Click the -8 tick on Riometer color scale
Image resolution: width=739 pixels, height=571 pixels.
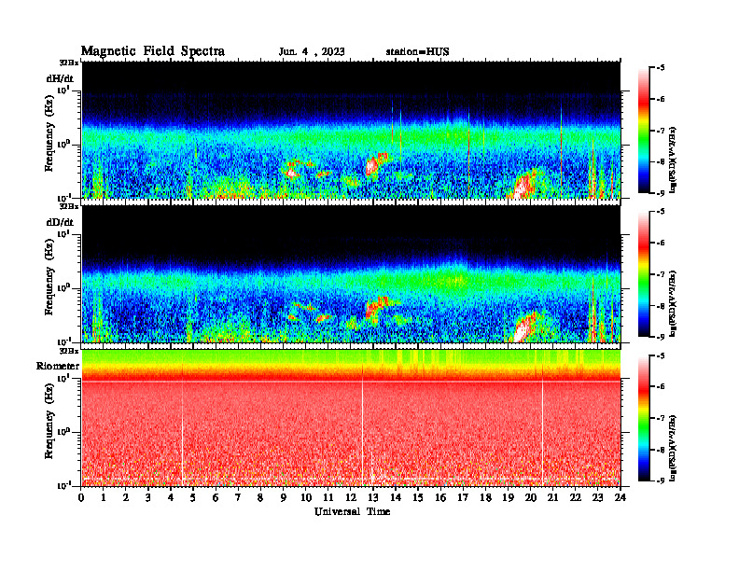pyautogui.click(x=661, y=450)
